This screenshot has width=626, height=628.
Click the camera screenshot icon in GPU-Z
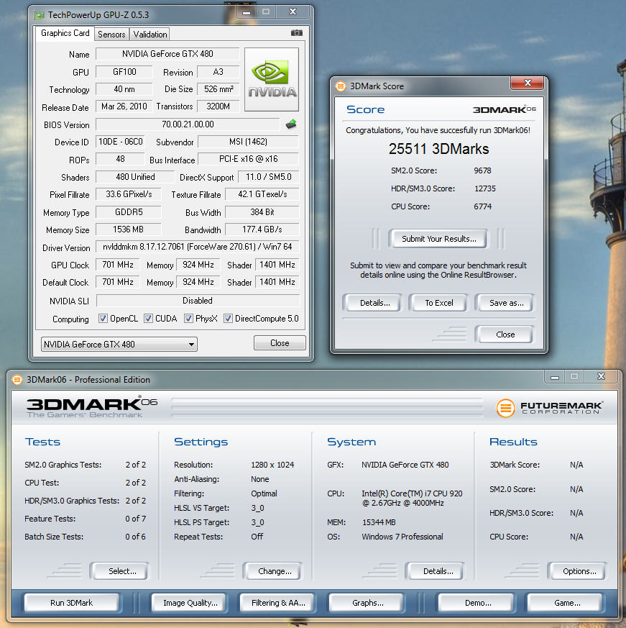(296, 33)
